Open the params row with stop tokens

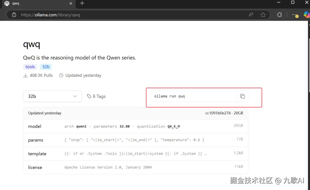[x=135, y=140]
